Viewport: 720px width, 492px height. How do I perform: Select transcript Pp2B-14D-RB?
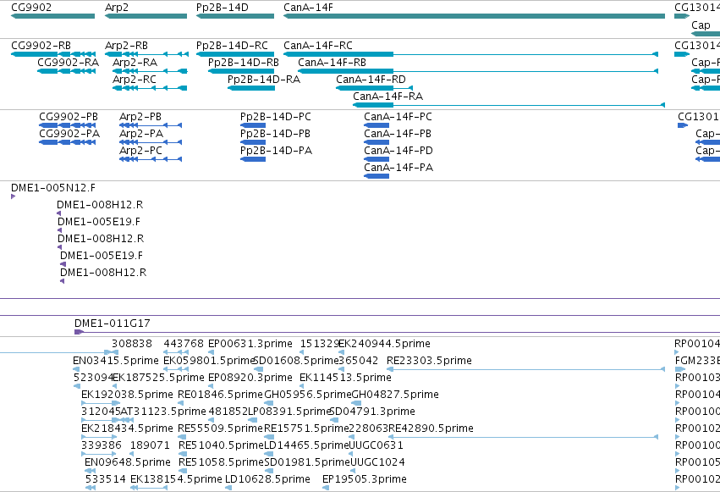(x=241, y=71)
